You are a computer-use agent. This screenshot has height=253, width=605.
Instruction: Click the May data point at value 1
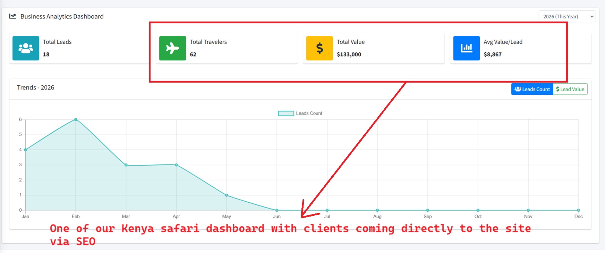coord(227,195)
